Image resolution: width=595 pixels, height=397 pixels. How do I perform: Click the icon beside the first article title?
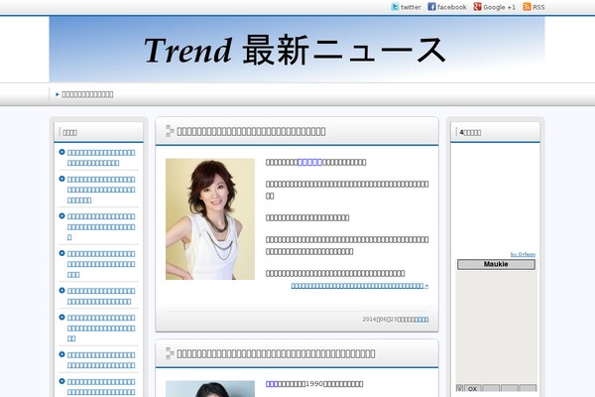click(170, 131)
